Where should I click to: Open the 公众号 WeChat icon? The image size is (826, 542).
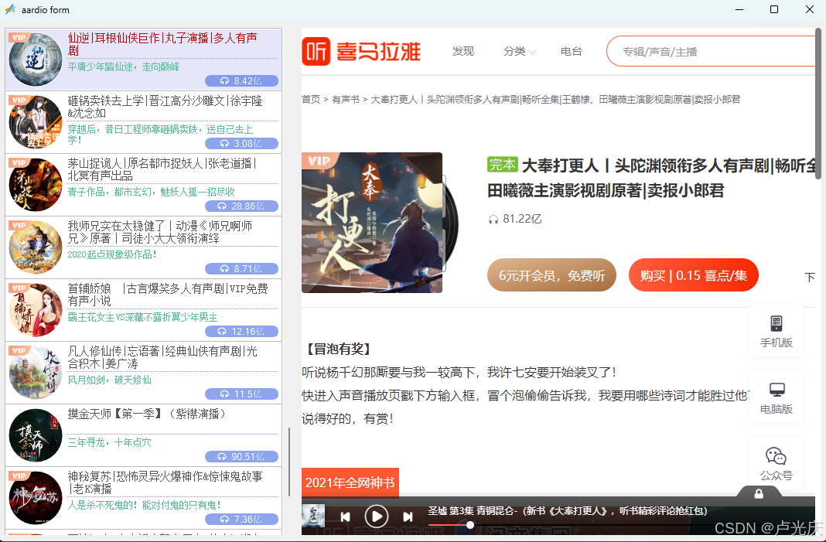point(776,456)
